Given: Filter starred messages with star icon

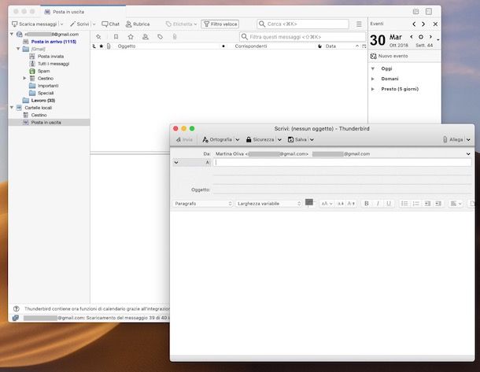Looking at the screenshot, I should (x=131, y=37).
